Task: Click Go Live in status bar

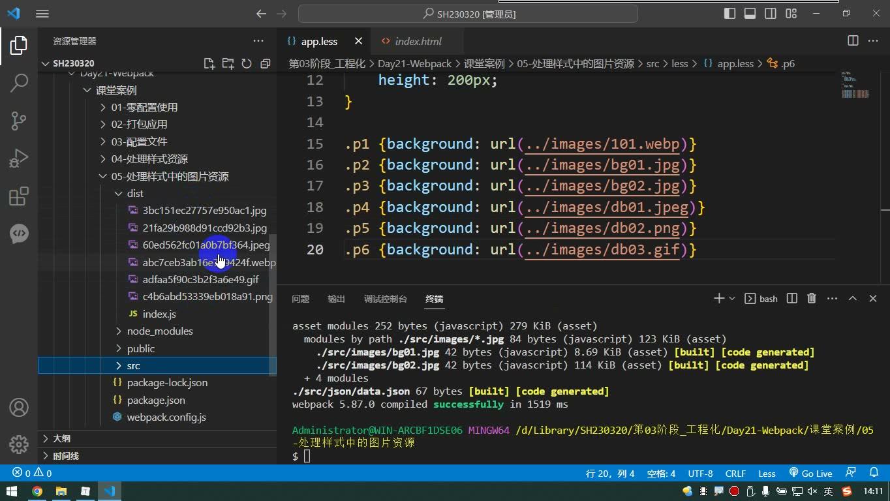Action: 810,473
